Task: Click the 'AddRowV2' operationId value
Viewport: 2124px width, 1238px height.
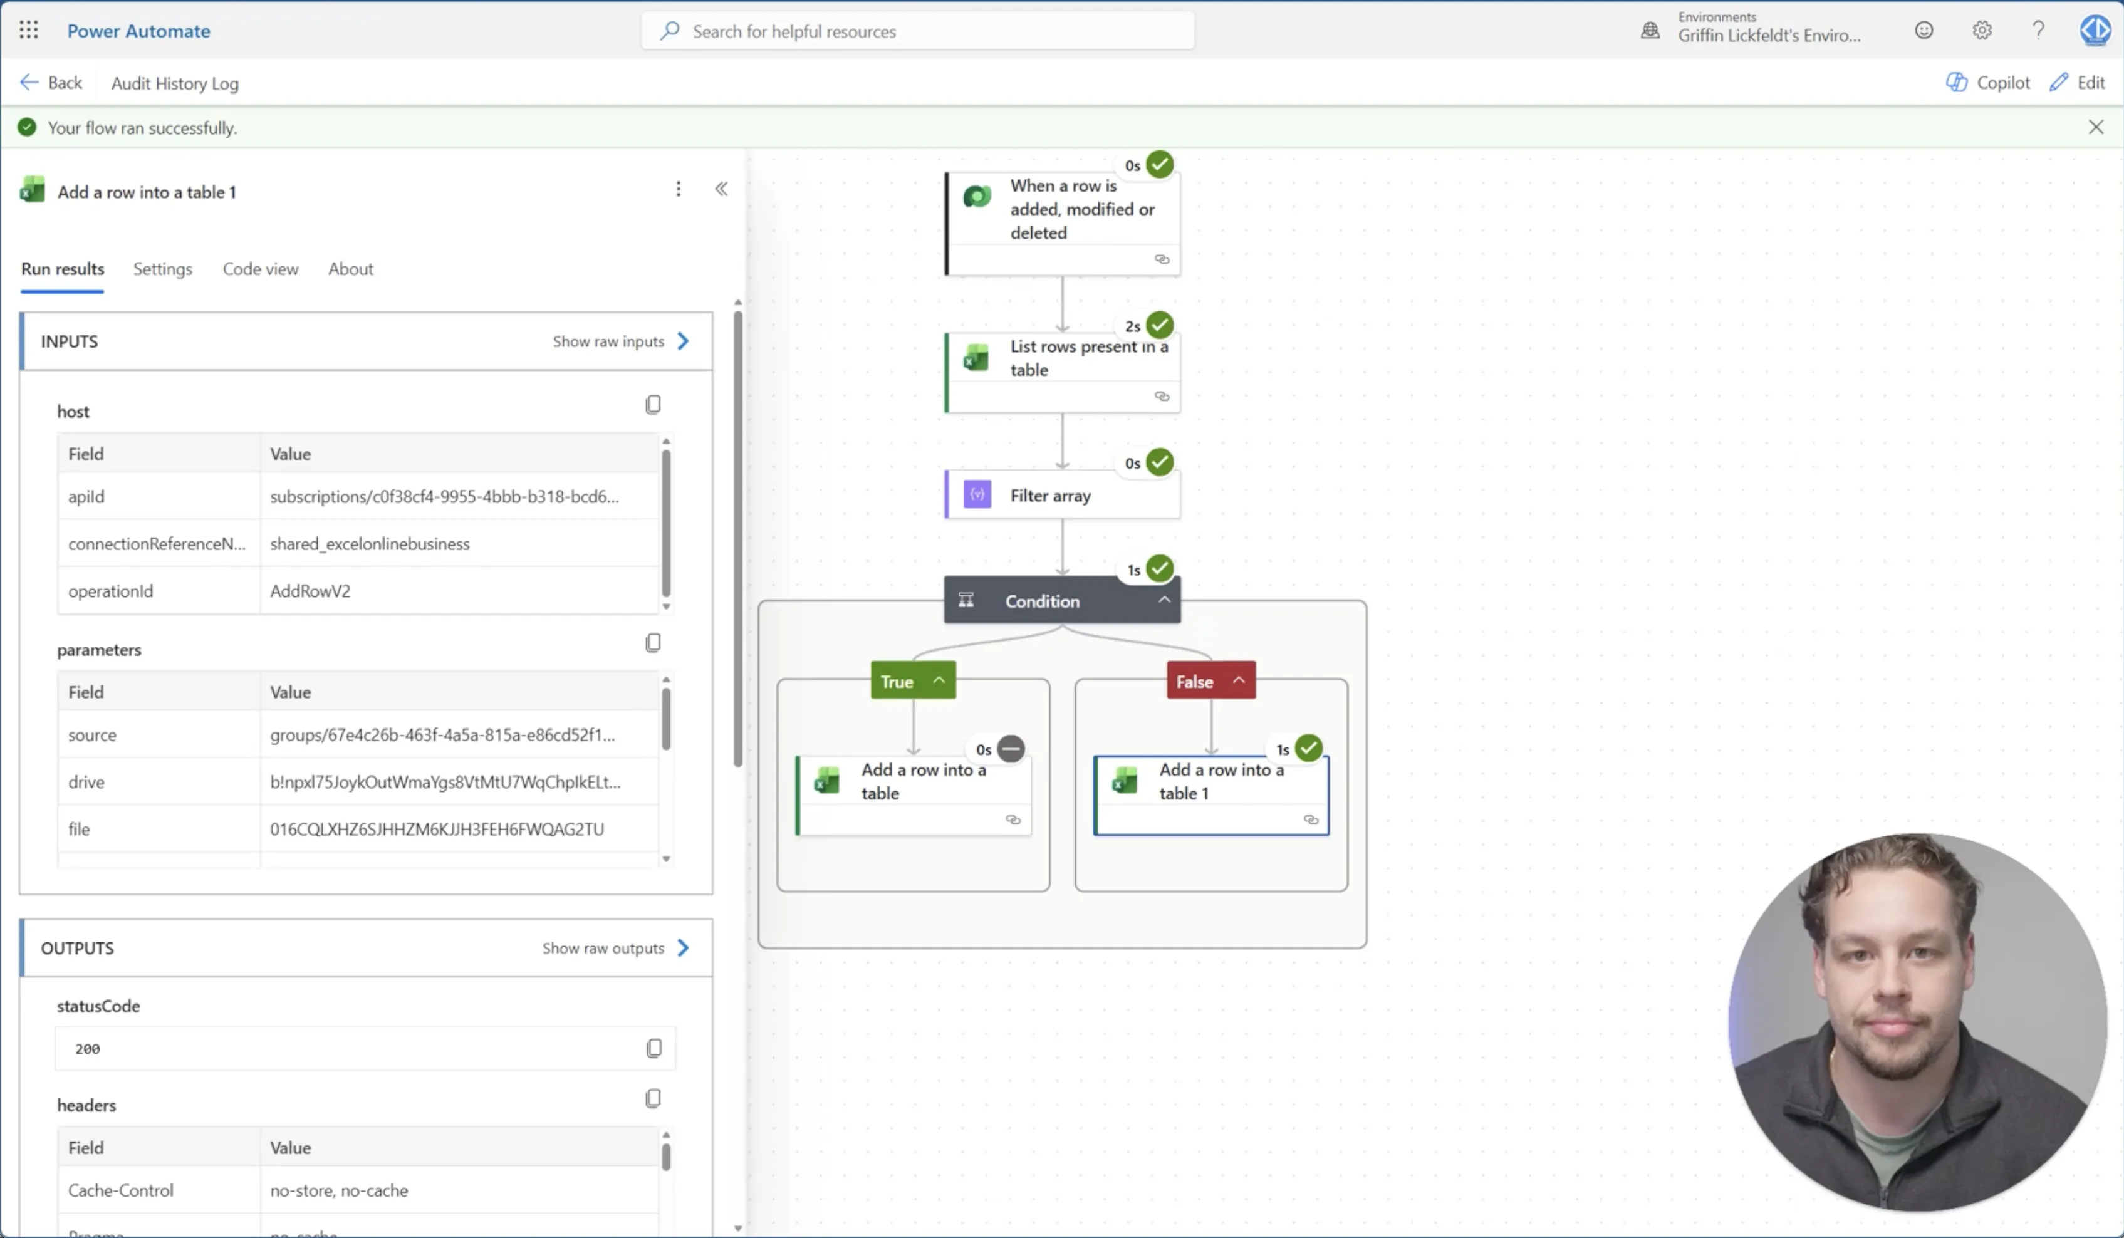Action: [x=310, y=591]
